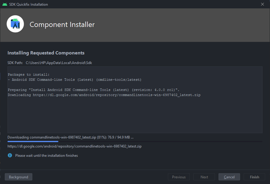Click the Downloading URL line in log output
270x184 pixels.
104,95
